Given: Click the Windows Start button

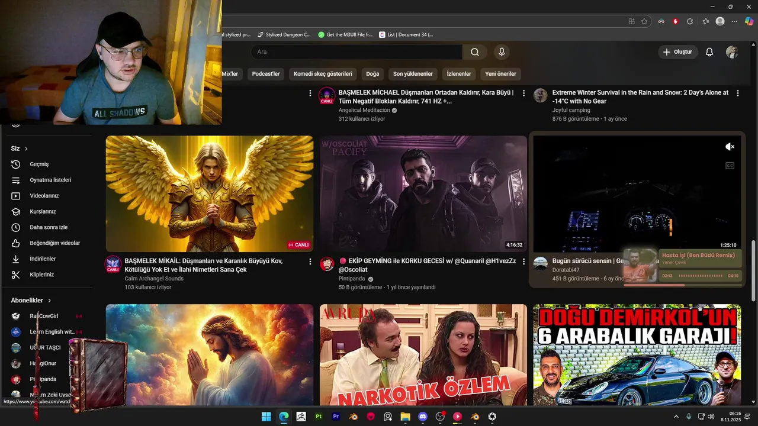Looking at the screenshot, I should coord(266,417).
